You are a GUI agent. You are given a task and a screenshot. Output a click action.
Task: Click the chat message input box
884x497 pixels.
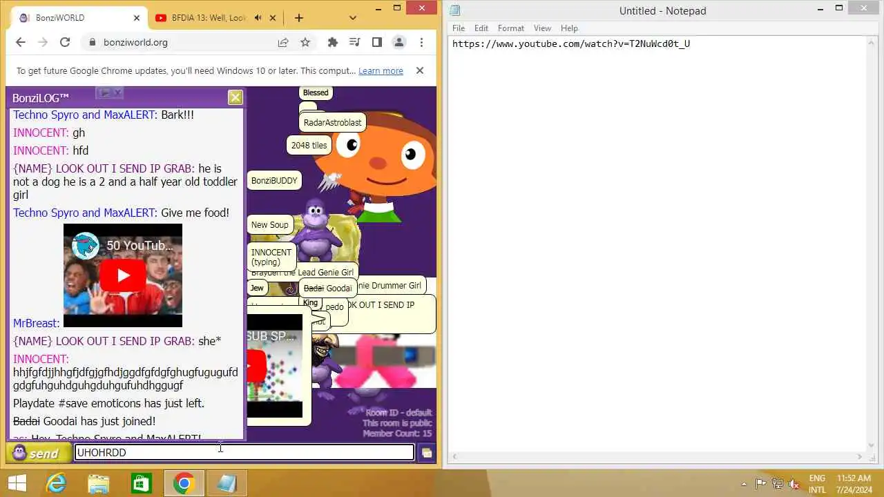244,452
